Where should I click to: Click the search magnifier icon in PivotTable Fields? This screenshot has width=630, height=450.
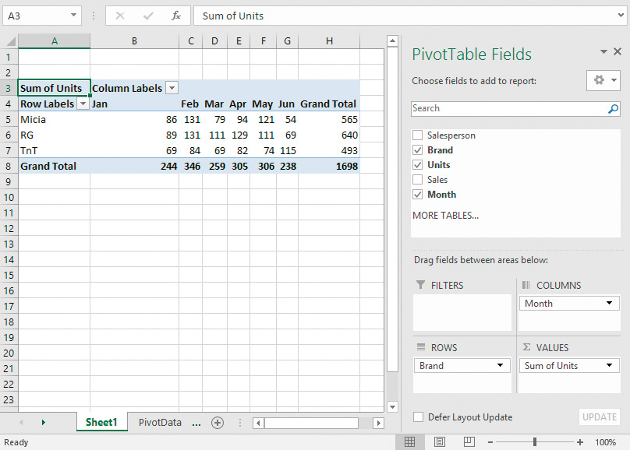pos(613,109)
